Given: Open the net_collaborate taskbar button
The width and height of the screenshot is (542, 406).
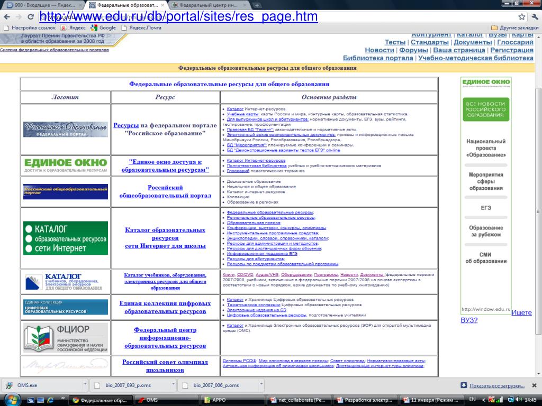Looking at the screenshot, I should [x=300, y=400].
